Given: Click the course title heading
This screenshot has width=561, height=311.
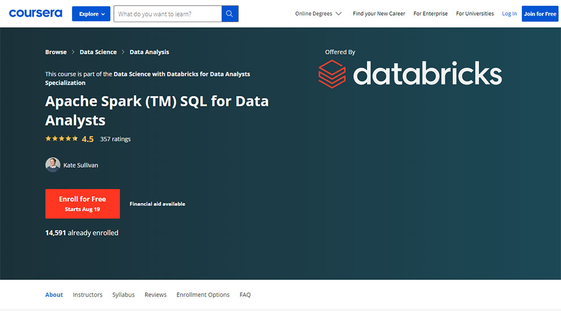Looking at the screenshot, I should tap(157, 110).
